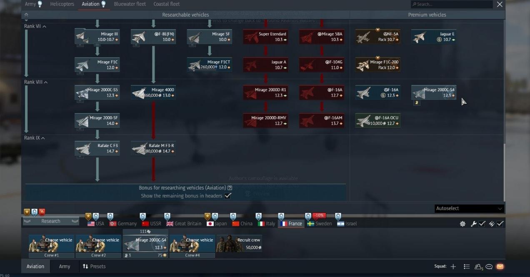Switch to the Bluewater fleet tab
This screenshot has width=530, height=277.
pyautogui.click(x=130, y=4)
